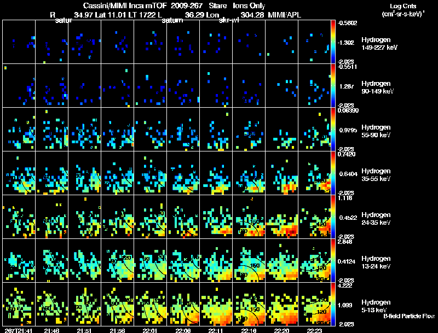Select the colorbar maximum value '4.222'
Screen dimensions: 438x333
pyautogui.click(x=345, y=285)
